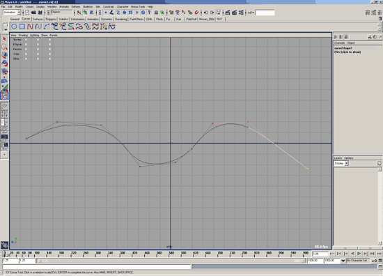Click the IPR render icon
This screenshot has width=383, height=276.
tap(235, 13)
